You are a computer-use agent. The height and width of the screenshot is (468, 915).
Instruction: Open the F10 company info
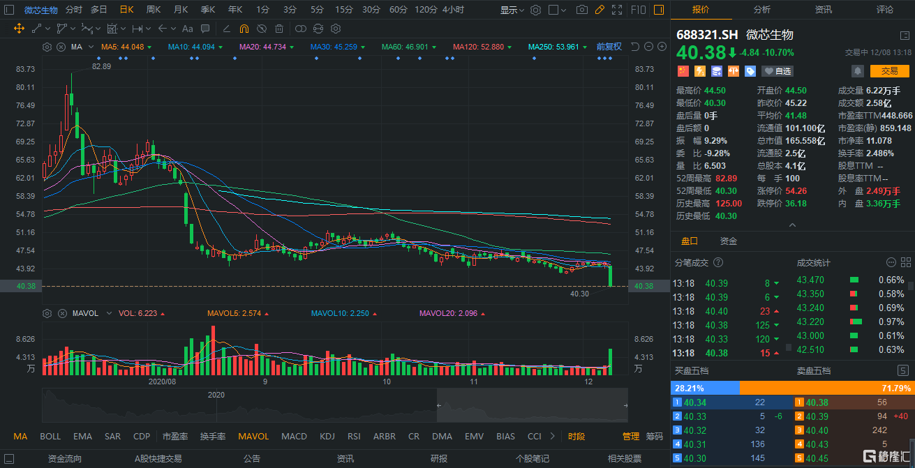pyautogui.click(x=638, y=10)
